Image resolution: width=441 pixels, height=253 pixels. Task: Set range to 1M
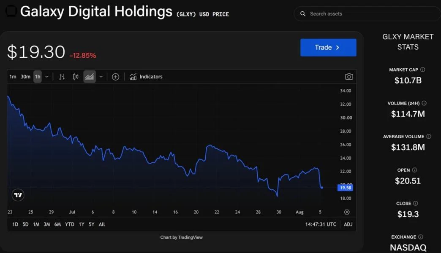coord(36,224)
